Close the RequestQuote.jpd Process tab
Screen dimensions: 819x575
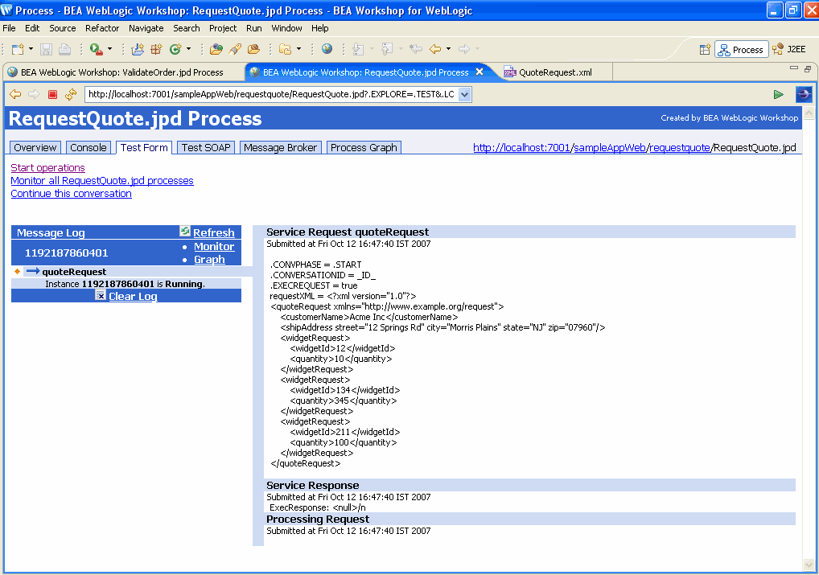coord(479,72)
